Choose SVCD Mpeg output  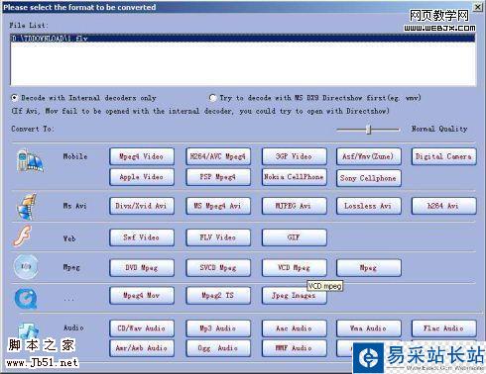click(218, 267)
